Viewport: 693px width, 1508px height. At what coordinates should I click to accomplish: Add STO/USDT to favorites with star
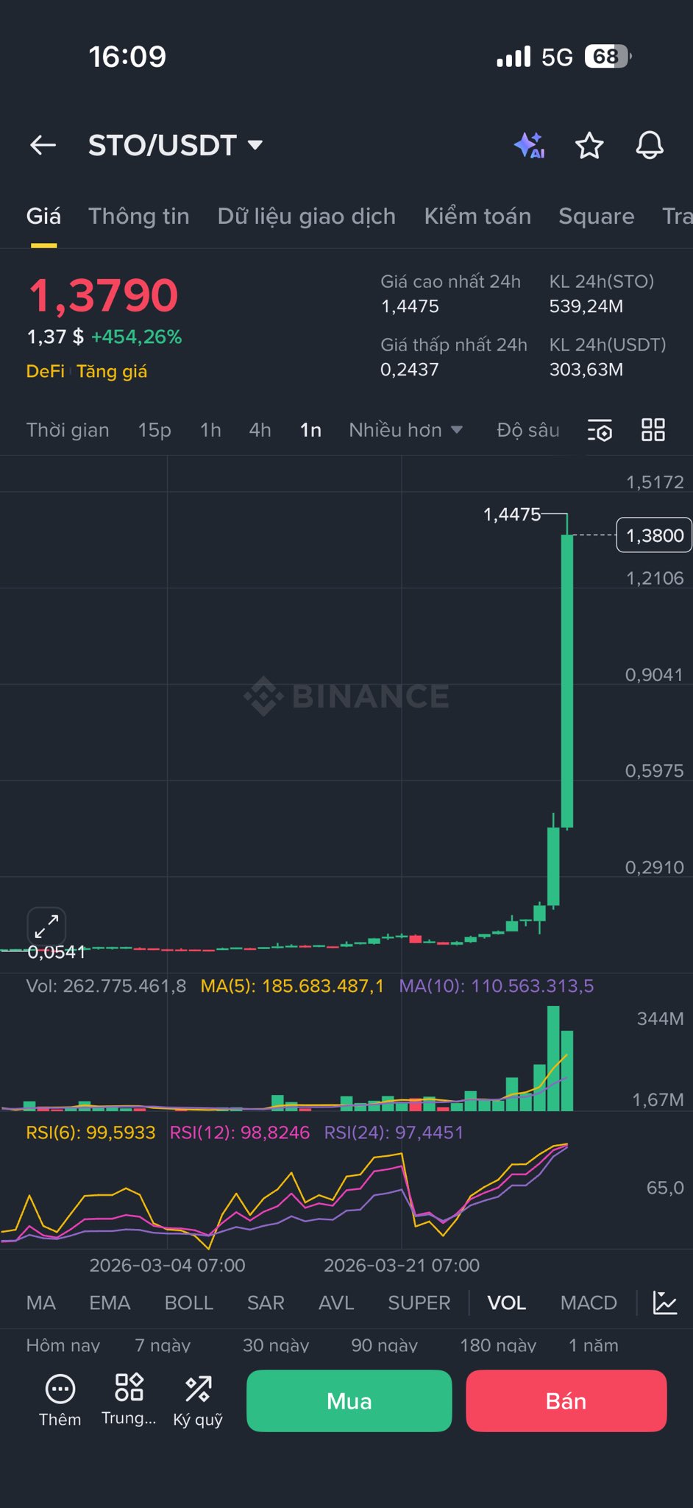pos(589,145)
